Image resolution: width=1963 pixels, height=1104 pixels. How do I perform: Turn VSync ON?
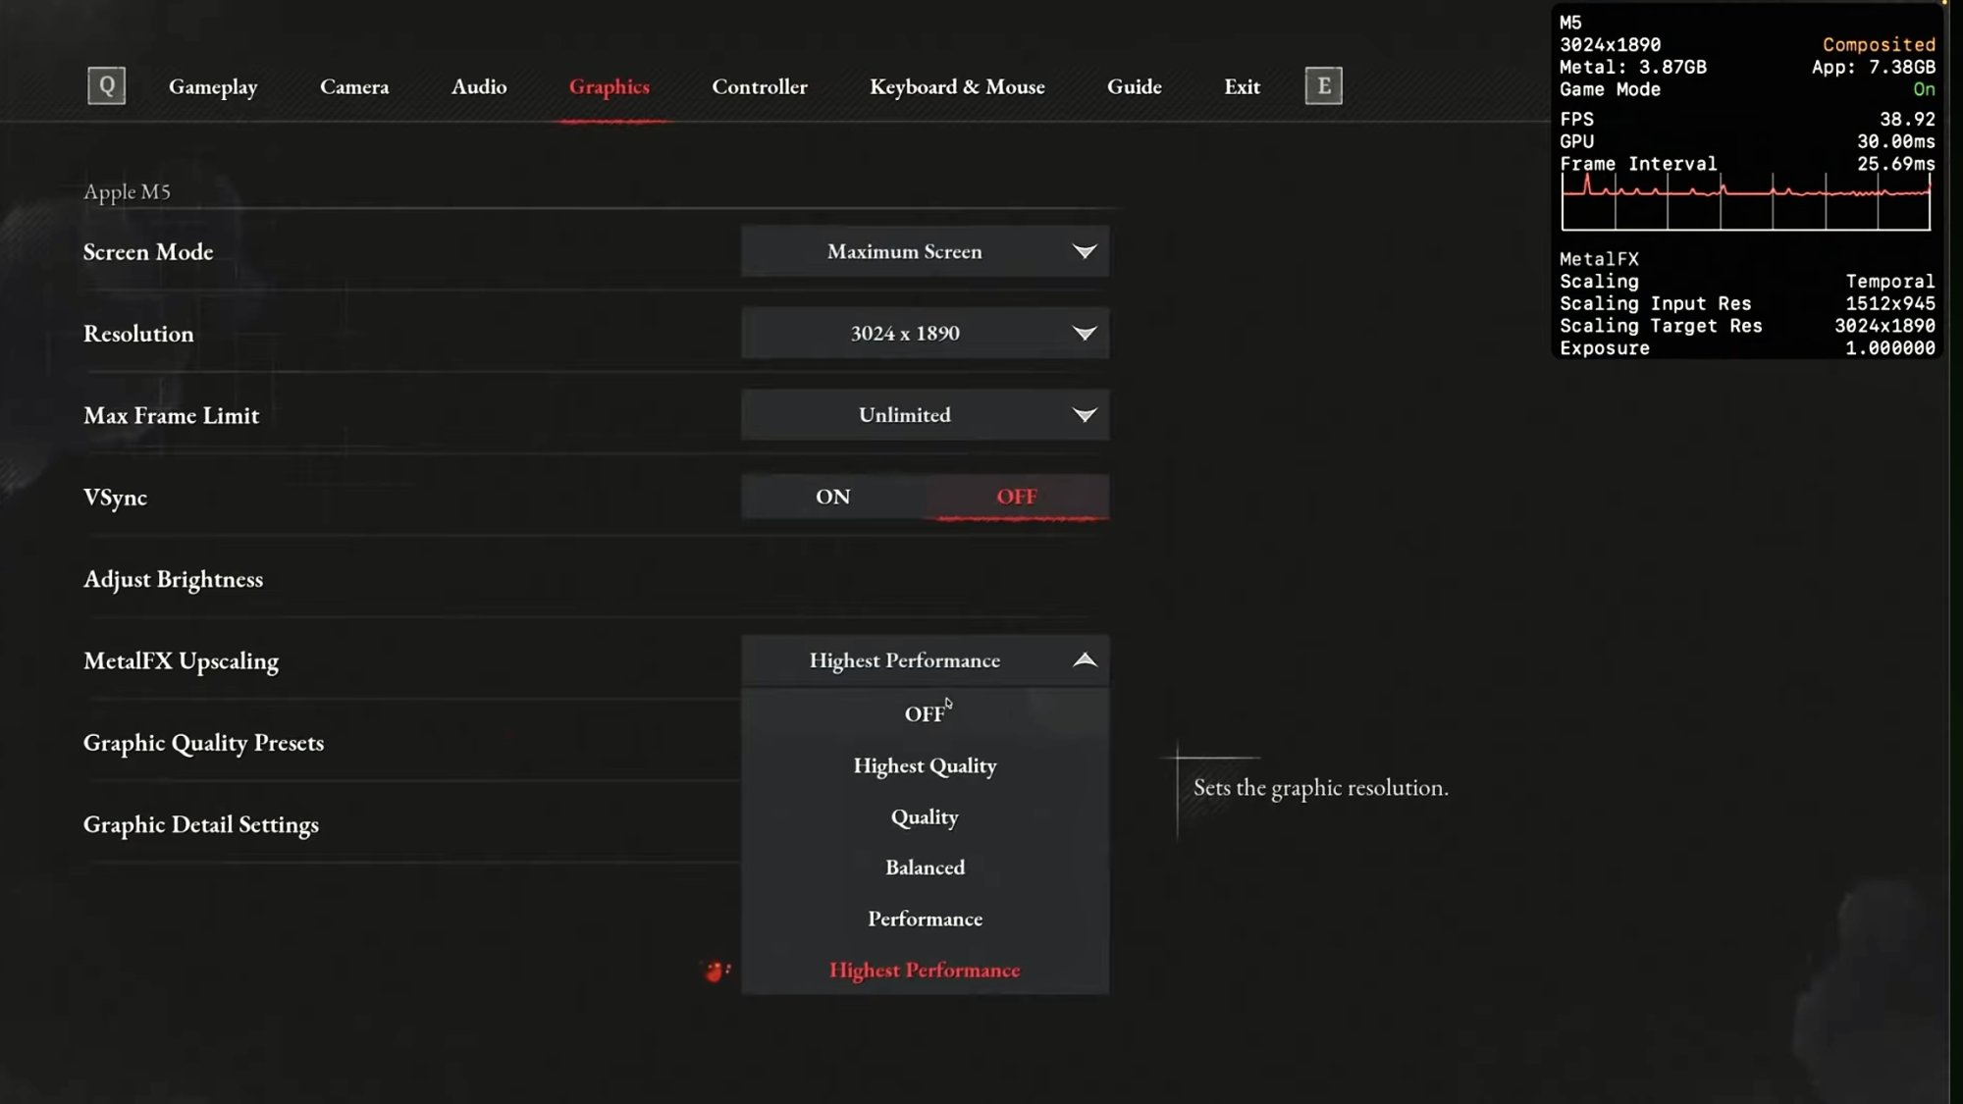tap(832, 497)
